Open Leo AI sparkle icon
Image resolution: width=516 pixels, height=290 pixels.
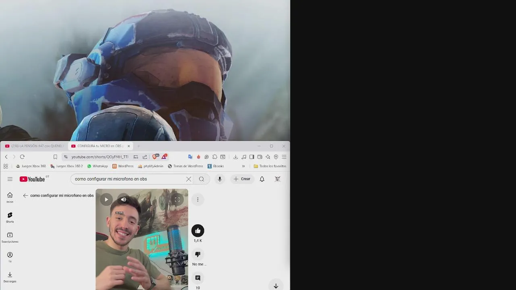268,157
